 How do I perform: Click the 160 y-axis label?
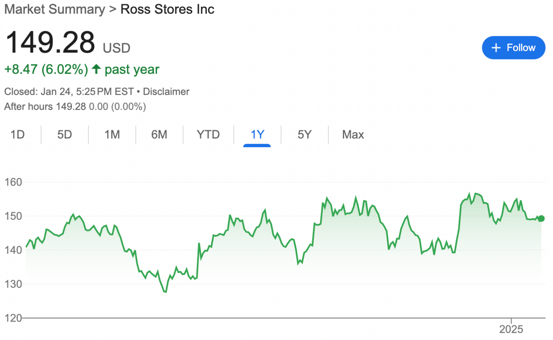(x=13, y=182)
